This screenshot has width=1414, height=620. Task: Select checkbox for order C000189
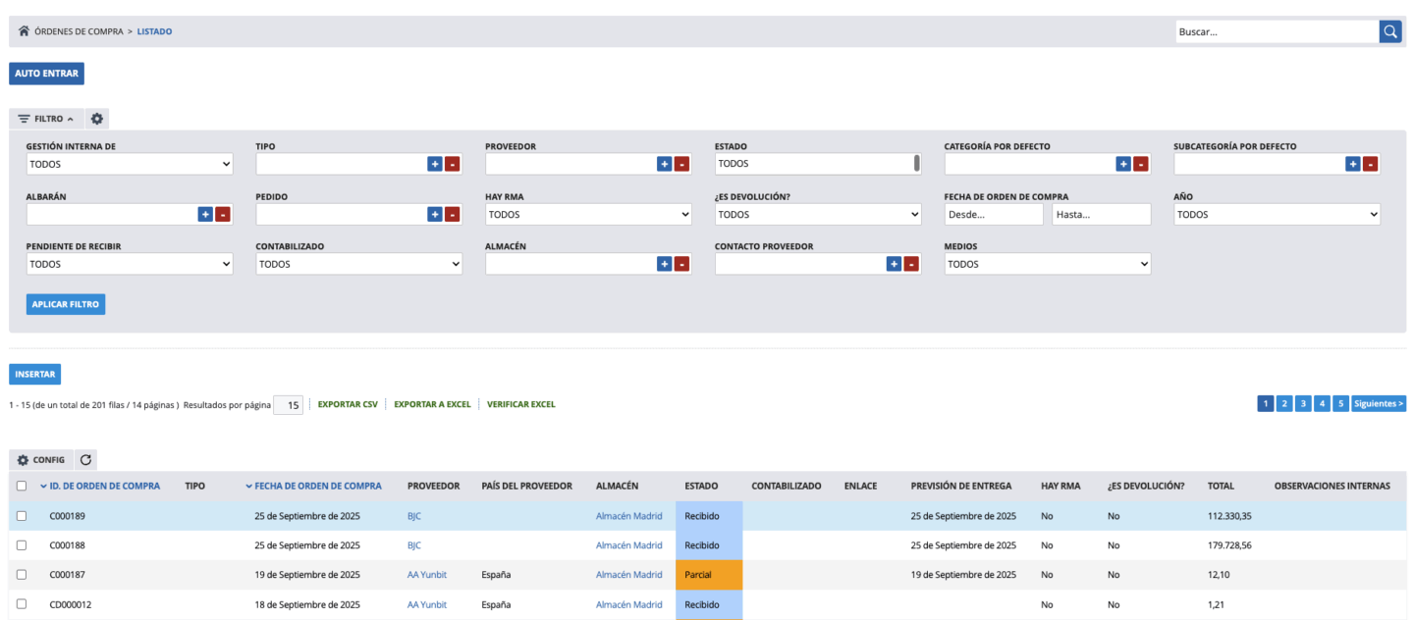coord(22,516)
